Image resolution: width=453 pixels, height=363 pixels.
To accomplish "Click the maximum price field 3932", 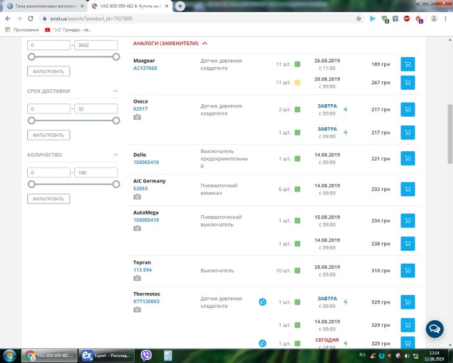I will 96,45.
